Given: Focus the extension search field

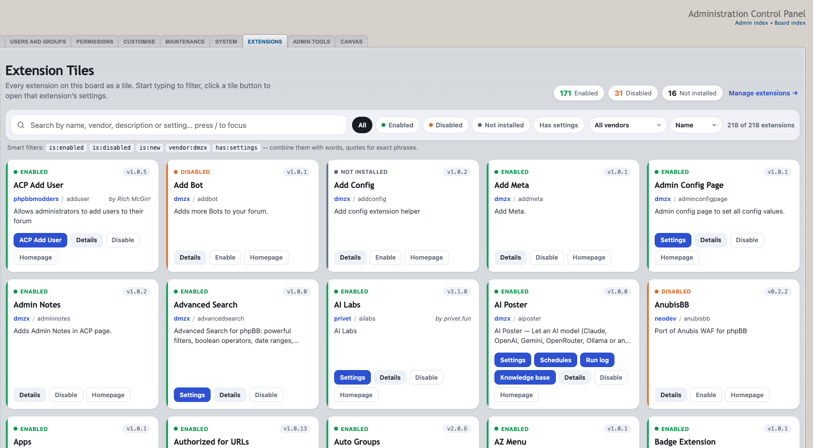Looking at the screenshot, I should tap(179, 125).
